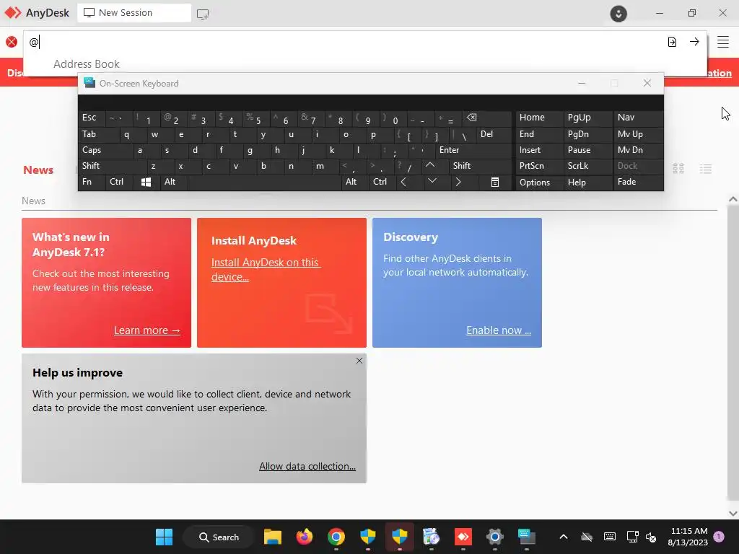Open Firefox from taskbar
739x554 pixels.
click(304, 537)
